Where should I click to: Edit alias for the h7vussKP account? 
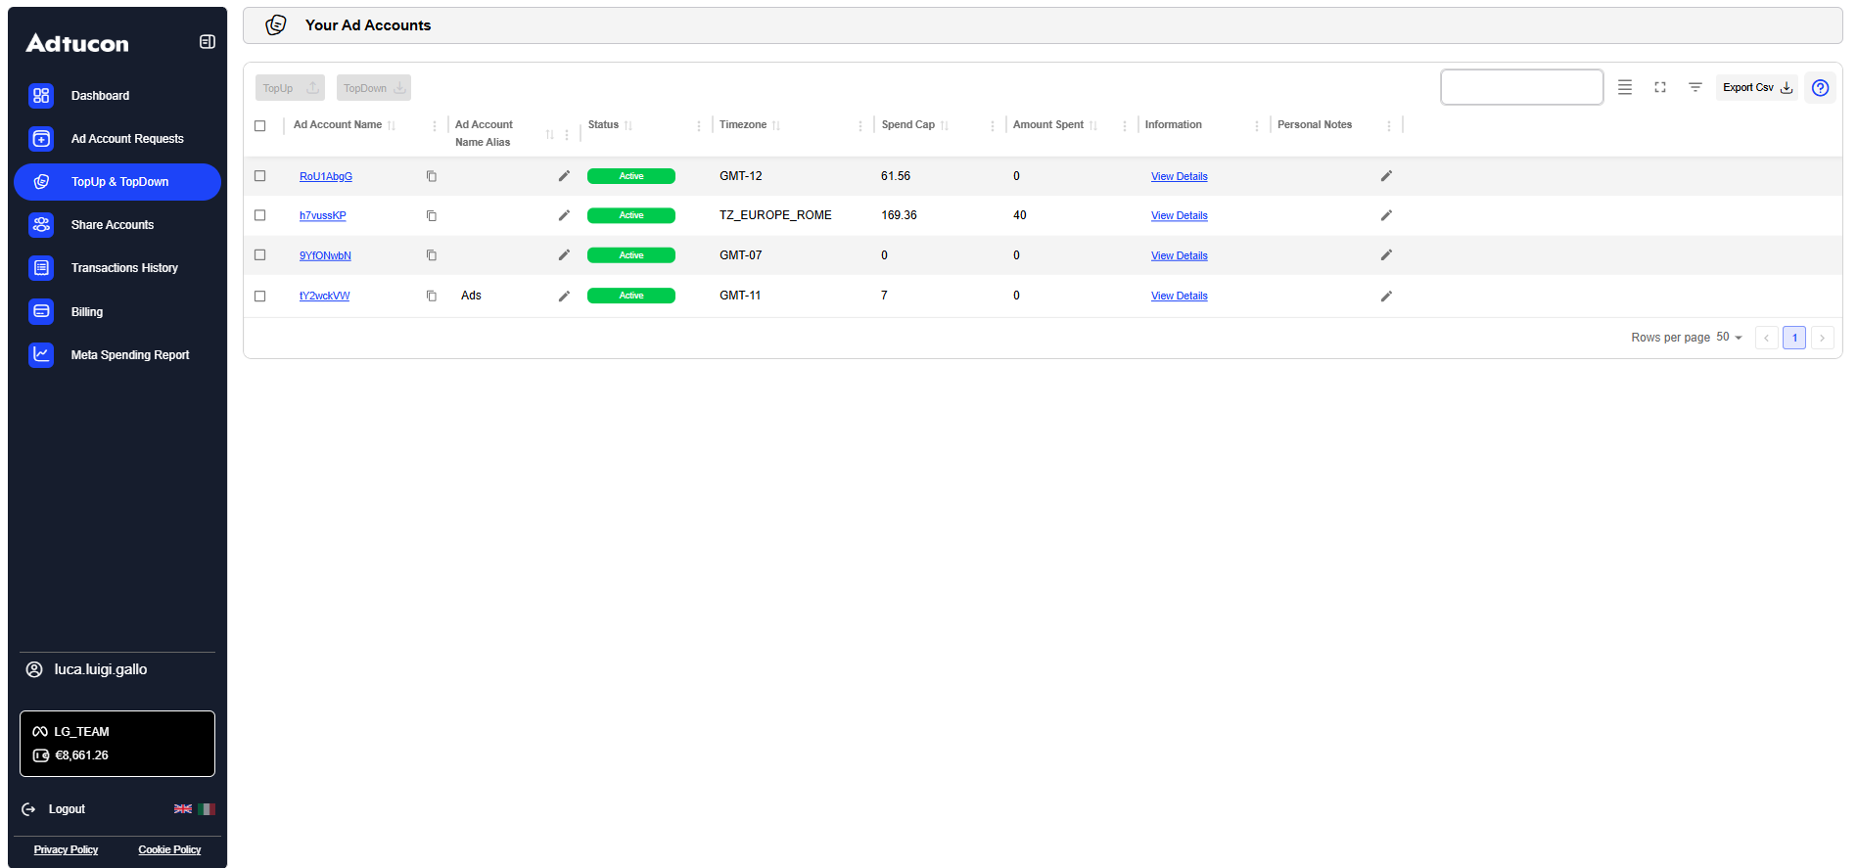pyautogui.click(x=564, y=215)
